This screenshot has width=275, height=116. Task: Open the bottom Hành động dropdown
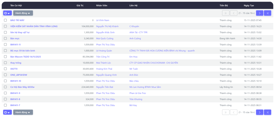click(23, 112)
